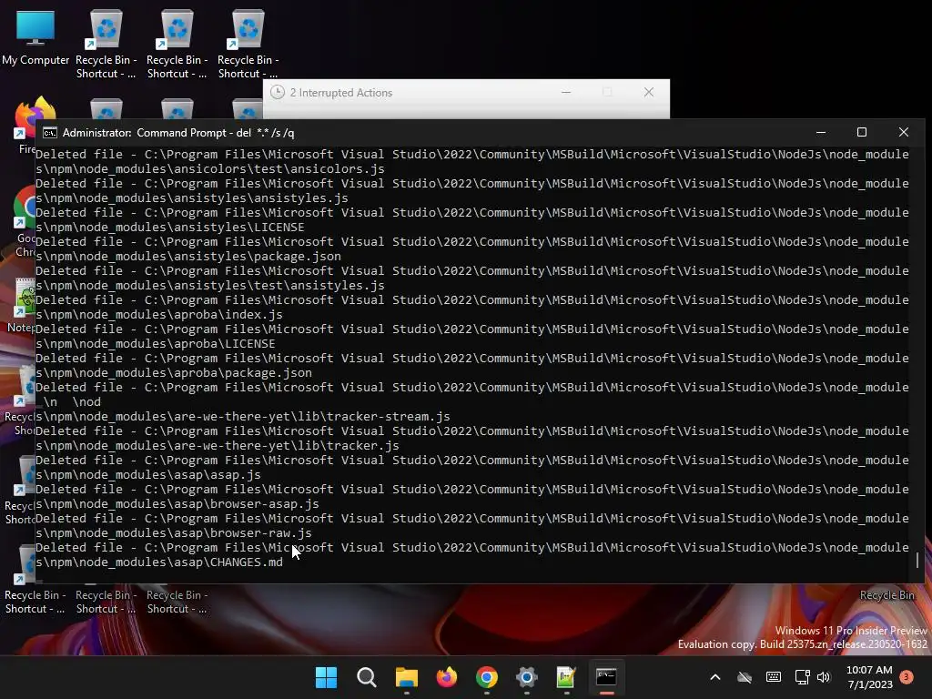932x699 pixels.
Task: Click output line ending asap\asap.js
Action: point(148,475)
